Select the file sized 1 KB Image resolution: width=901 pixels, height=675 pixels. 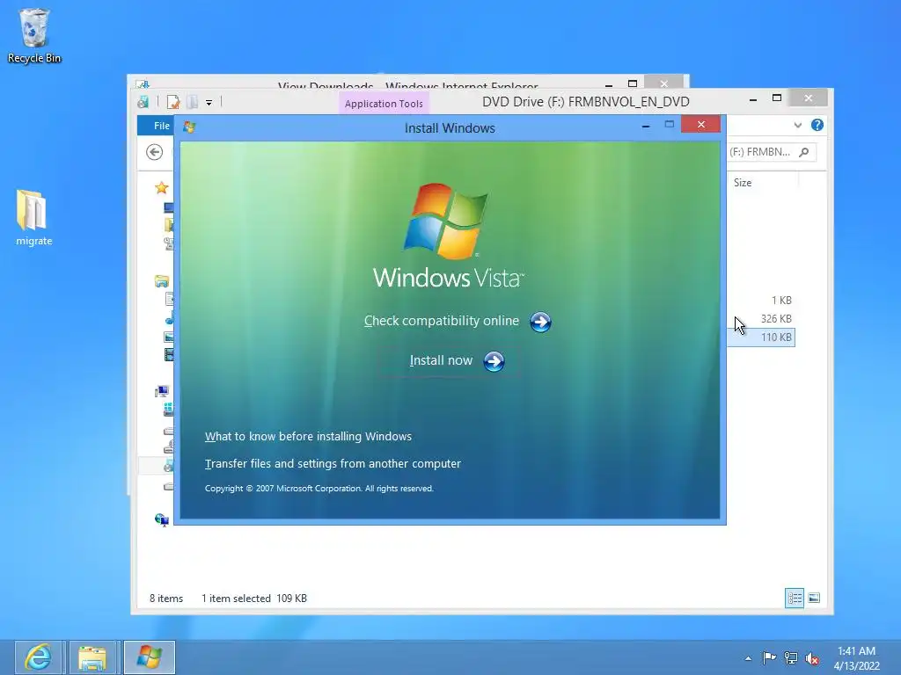781,301
